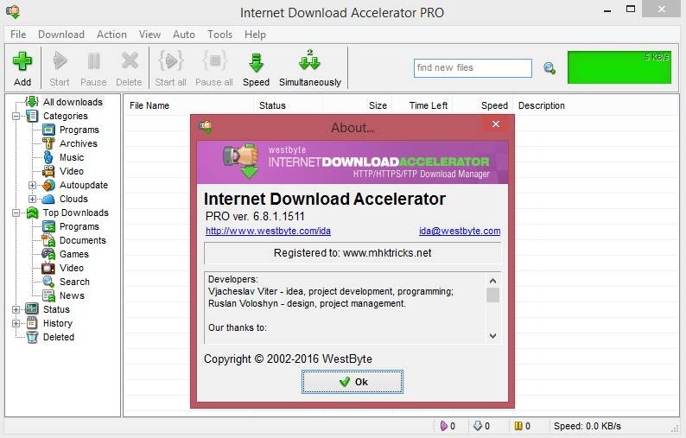Click the Start all toolbar icon
Screen dimensions: 686x438
pyautogui.click(x=170, y=61)
